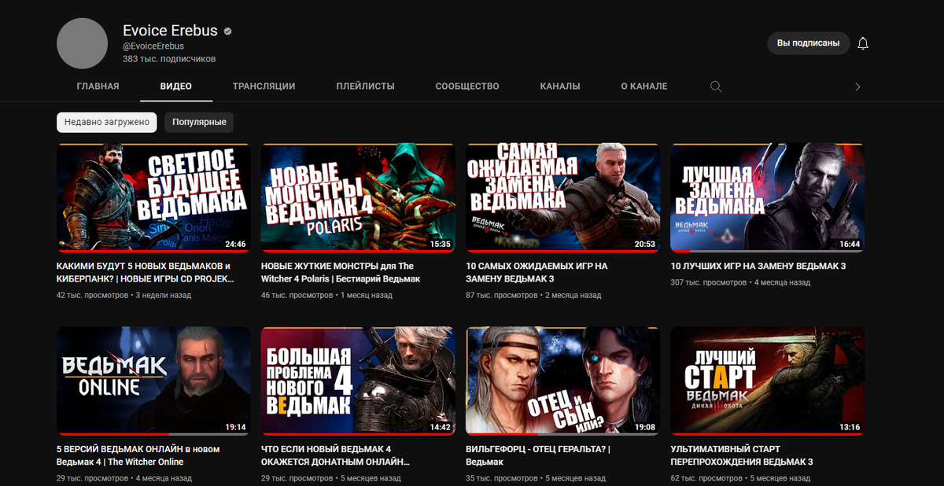Click 46 тыс. просмотров • 1 месяц назад

326,295
